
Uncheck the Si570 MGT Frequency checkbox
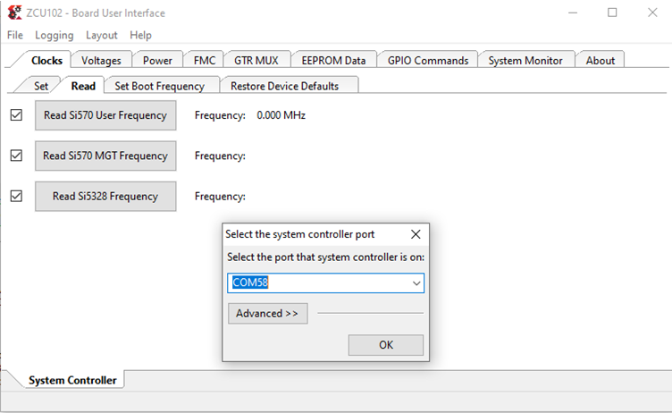tap(16, 156)
